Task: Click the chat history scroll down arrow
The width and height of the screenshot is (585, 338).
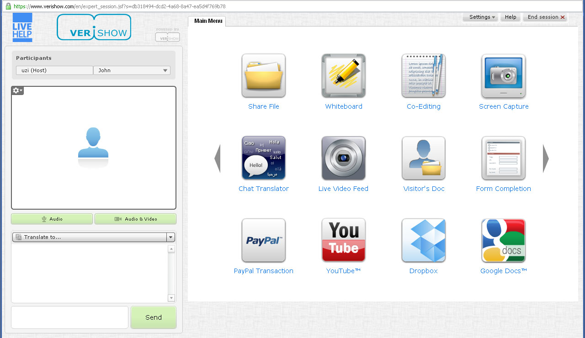Action: (171, 298)
